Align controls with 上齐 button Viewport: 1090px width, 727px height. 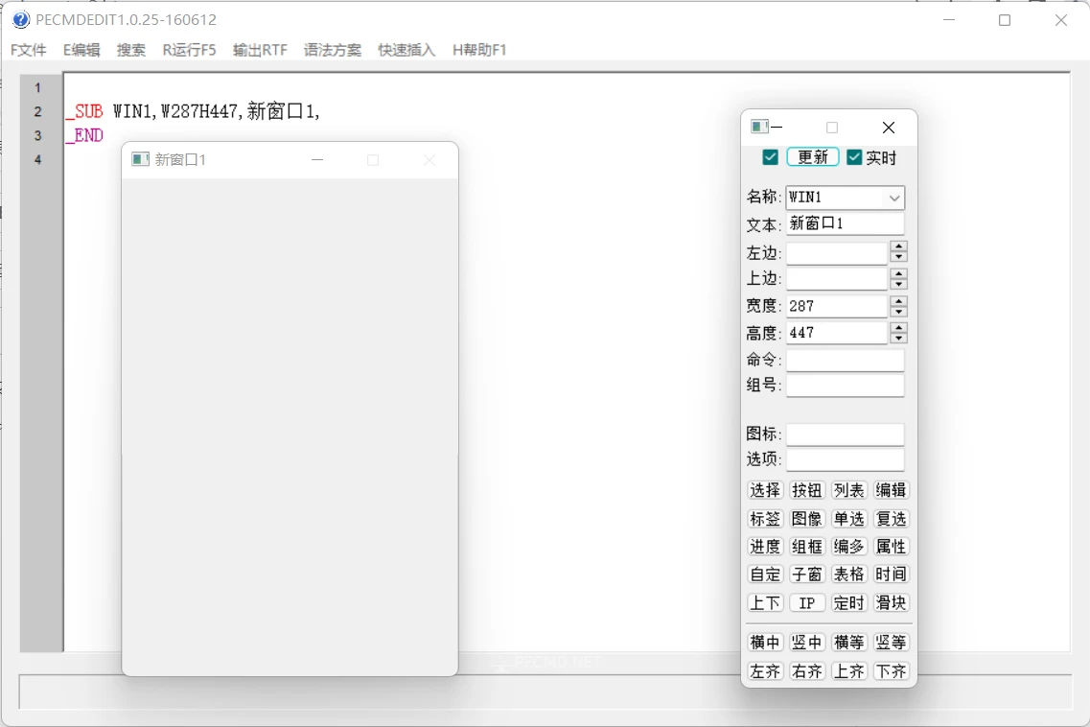(x=848, y=671)
